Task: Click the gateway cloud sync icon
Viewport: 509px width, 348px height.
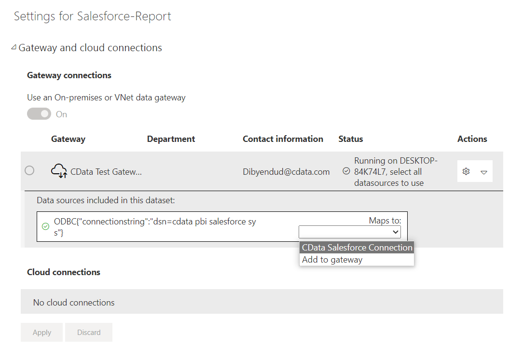Action: click(x=59, y=171)
